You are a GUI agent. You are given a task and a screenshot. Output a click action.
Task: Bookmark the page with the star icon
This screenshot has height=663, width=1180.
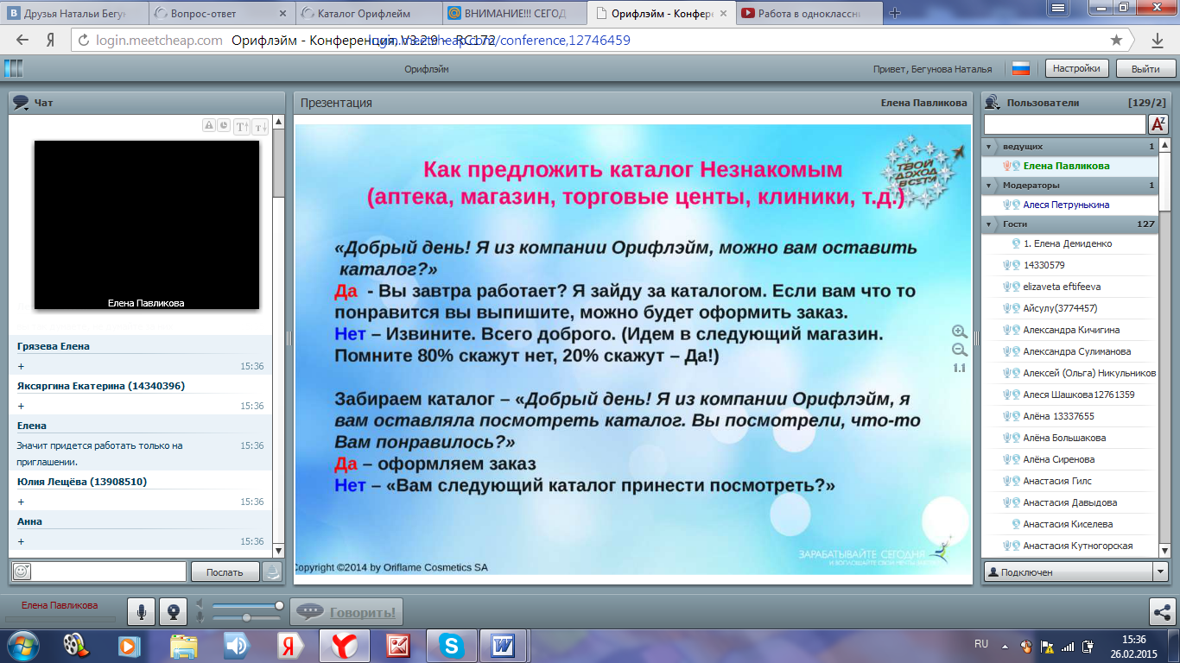1116,40
